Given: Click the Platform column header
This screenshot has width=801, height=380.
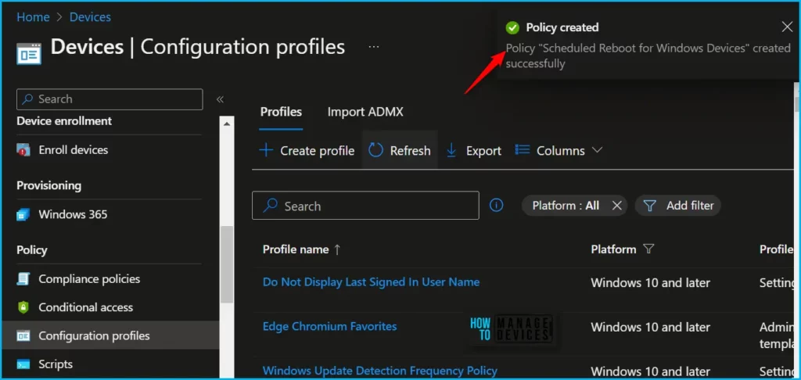Looking at the screenshot, I should [613, 249].
